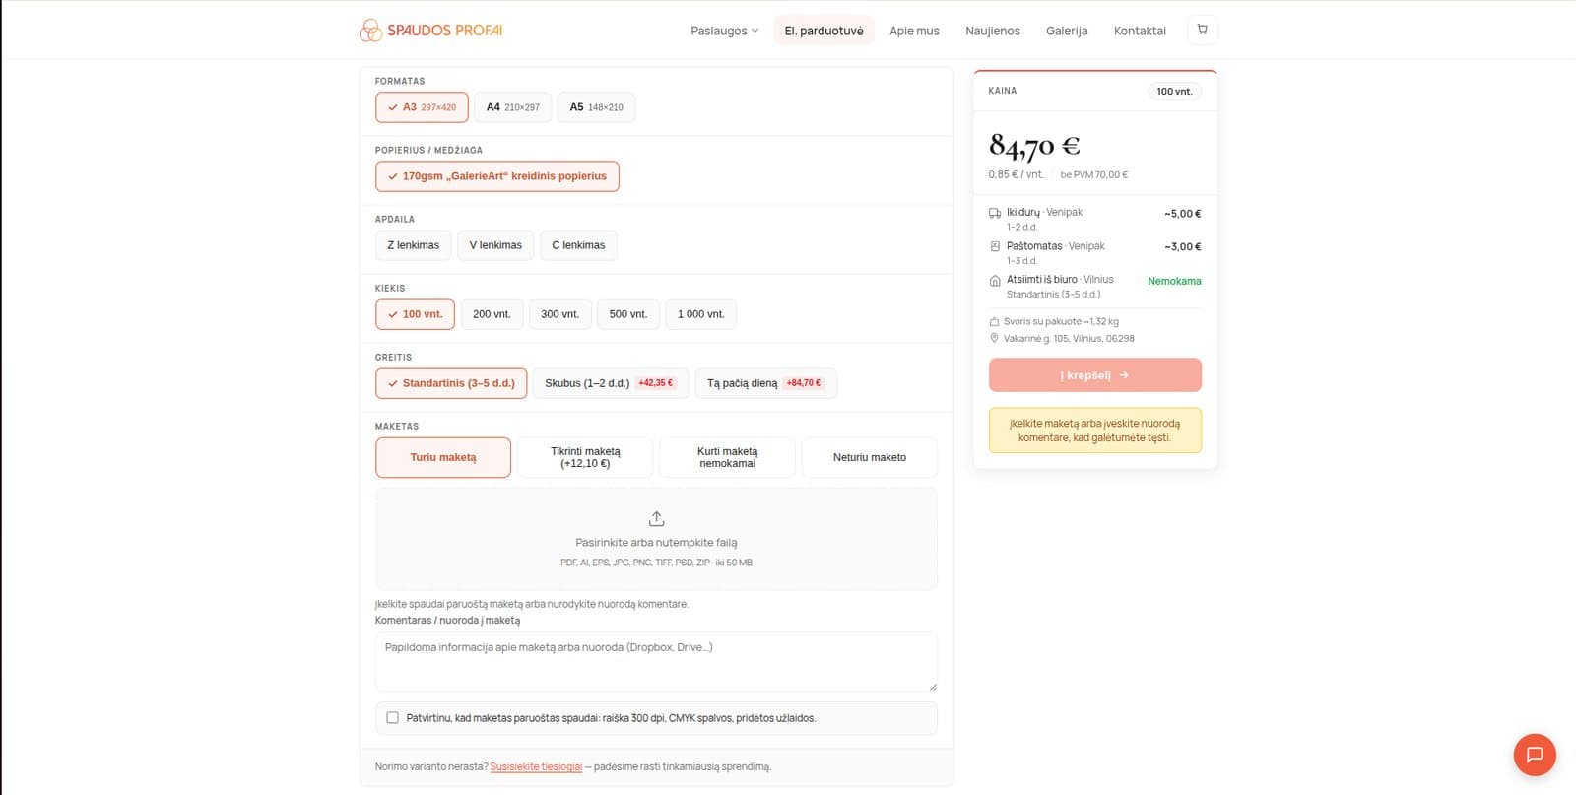Screen dimensions: 1576x795
Task: Click the 84,70 € total price
Action: (x=1034, y=146)
